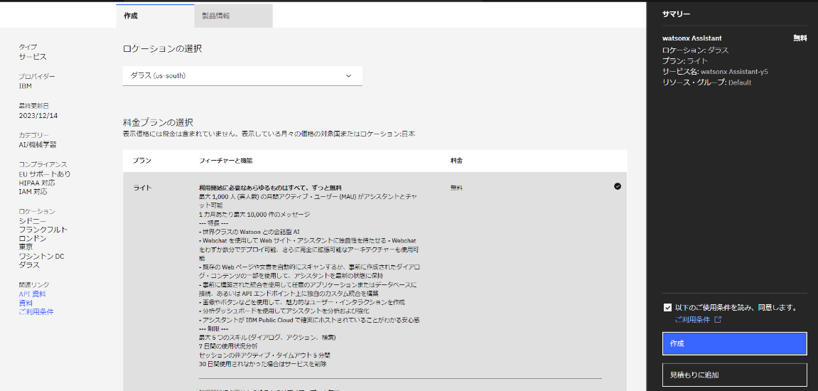
Task: Click the service name watsonx Assistant-y5
Action: point(734,72)
